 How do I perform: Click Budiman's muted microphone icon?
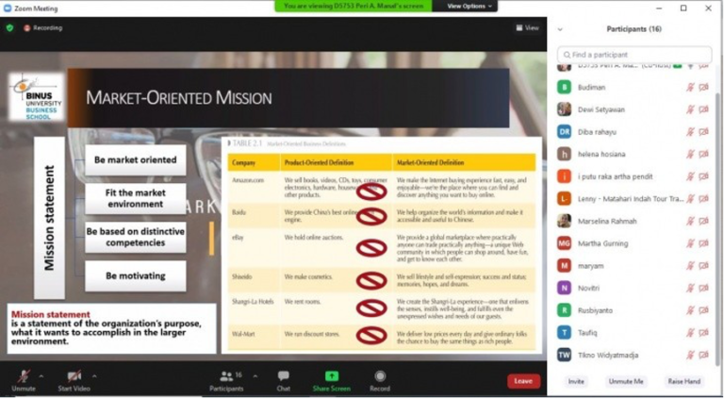(x=690, y=88)
